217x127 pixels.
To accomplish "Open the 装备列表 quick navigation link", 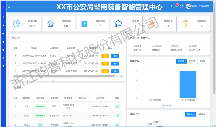I will point(137,50).
